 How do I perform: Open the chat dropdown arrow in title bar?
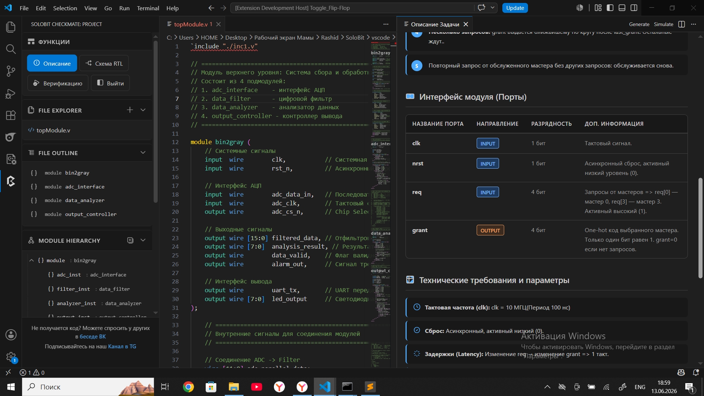492,8
